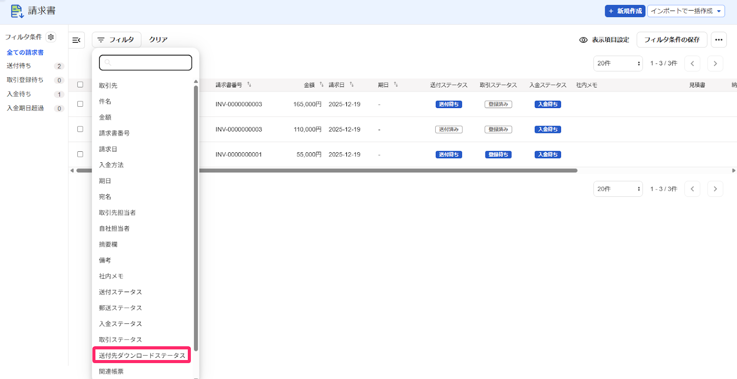The width and height of the screenshot is (737, 379).
Task: Click the 送付待ち badge in 165,000円 row
Action: pyautogui.click(x=449, y=104)
